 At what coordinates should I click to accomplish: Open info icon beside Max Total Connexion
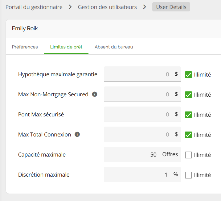[77, 134]
